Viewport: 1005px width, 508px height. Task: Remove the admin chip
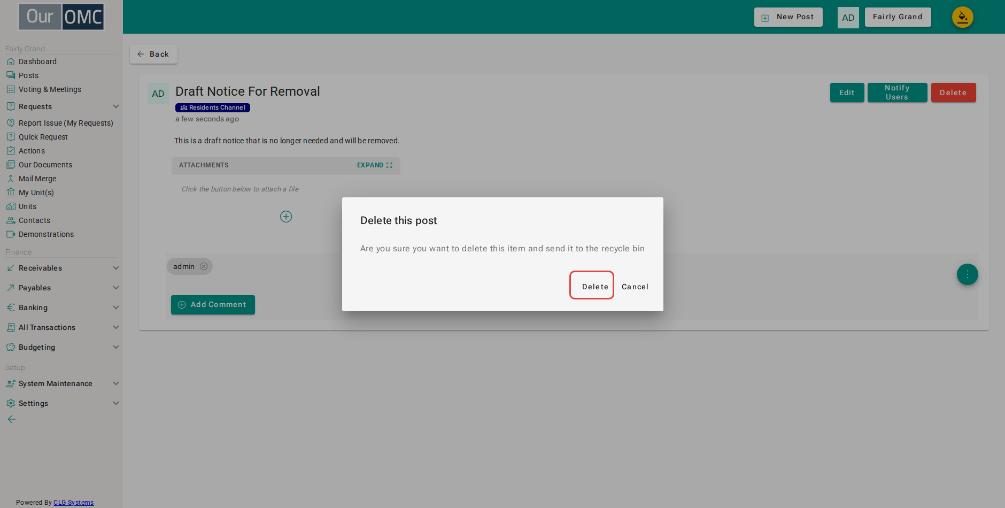point(204,266)
